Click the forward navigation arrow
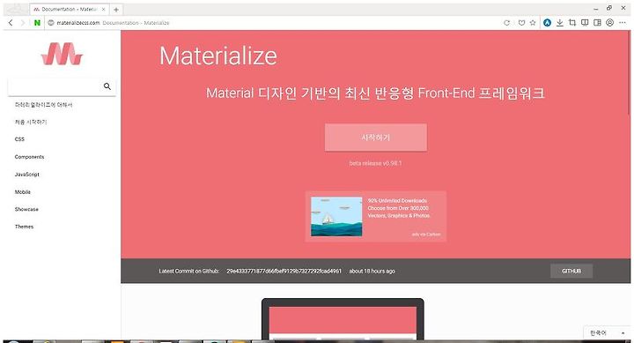Image resolution: width=634 pixels, height=343 pixels. tap(23, 23)
